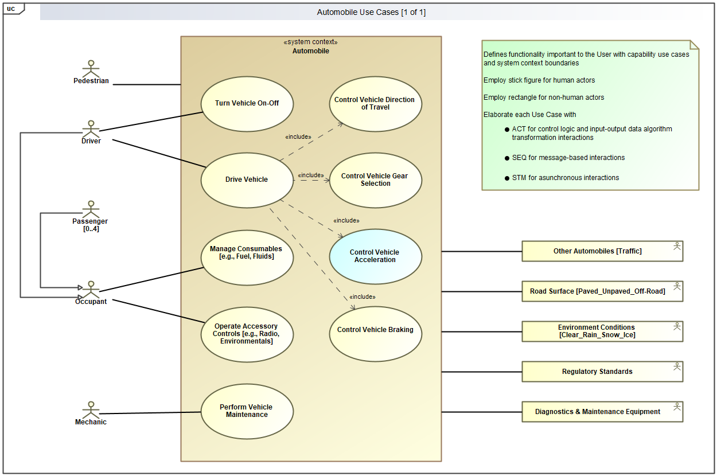
Task: Click the Control Vehicle Braking use case
Action: (x=375, y=330)
